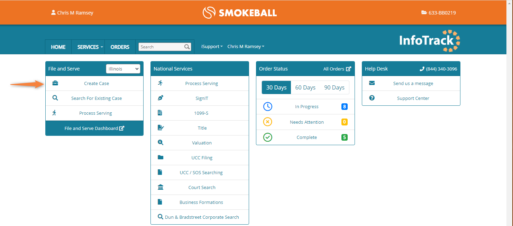
Task: Click the running person icon in National Services
Action: coord(160,83)
